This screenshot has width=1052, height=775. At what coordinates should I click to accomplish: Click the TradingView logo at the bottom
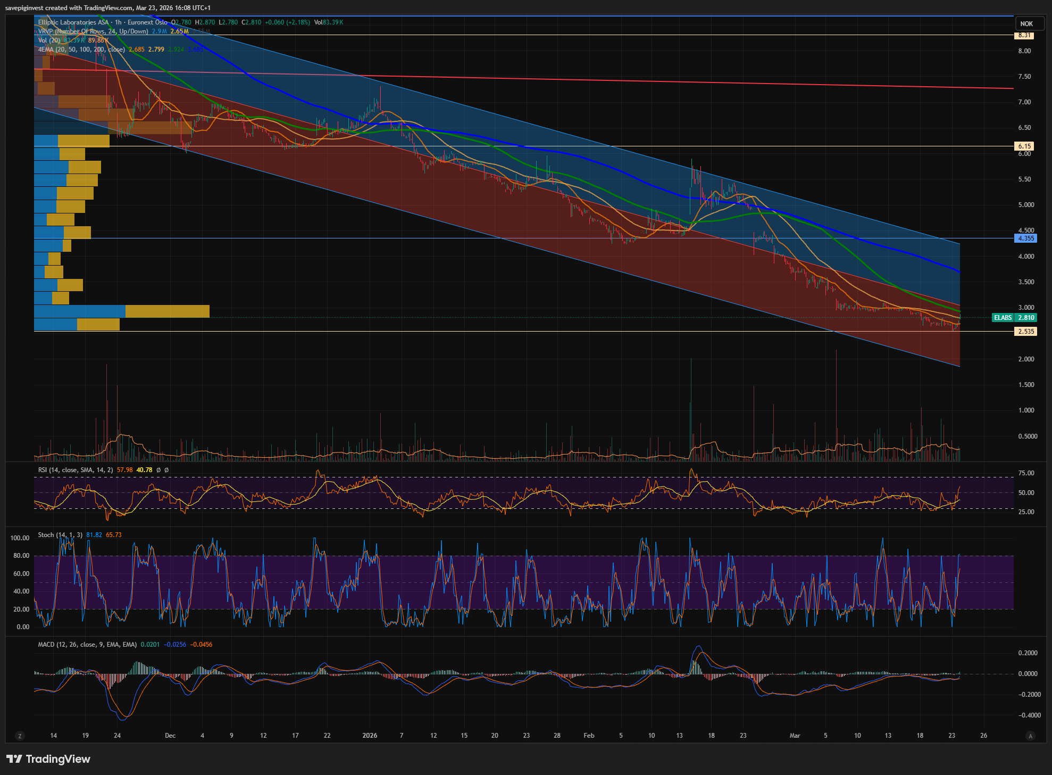[x=48, y=759]
